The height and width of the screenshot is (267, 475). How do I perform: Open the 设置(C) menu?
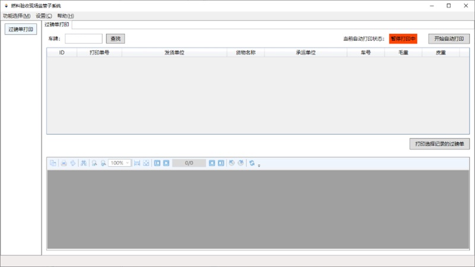[x=44, y=15]
